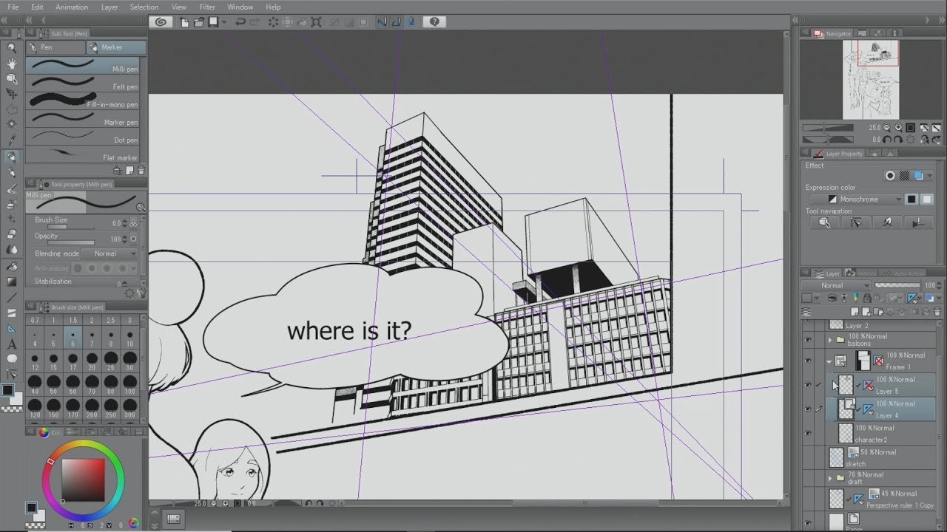This screenshot has height=532, width=947.
Task: Click the Navigator canvas thumbnail
Action: 871,79
